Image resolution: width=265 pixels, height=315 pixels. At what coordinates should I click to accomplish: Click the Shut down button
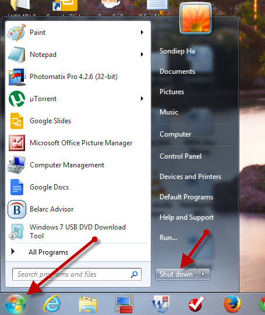pyautogui.click(x=176, y=274)
